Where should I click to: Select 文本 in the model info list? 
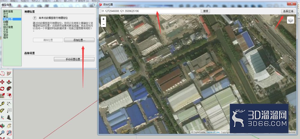[x=5, y=30]
